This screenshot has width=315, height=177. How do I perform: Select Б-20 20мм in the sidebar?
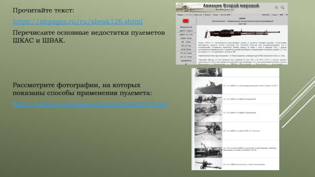tap(186, 50)
